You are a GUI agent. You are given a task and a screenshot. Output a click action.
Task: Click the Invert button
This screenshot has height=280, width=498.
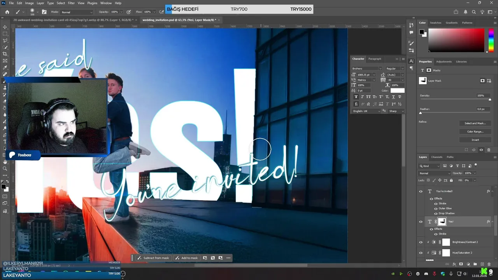475,140
